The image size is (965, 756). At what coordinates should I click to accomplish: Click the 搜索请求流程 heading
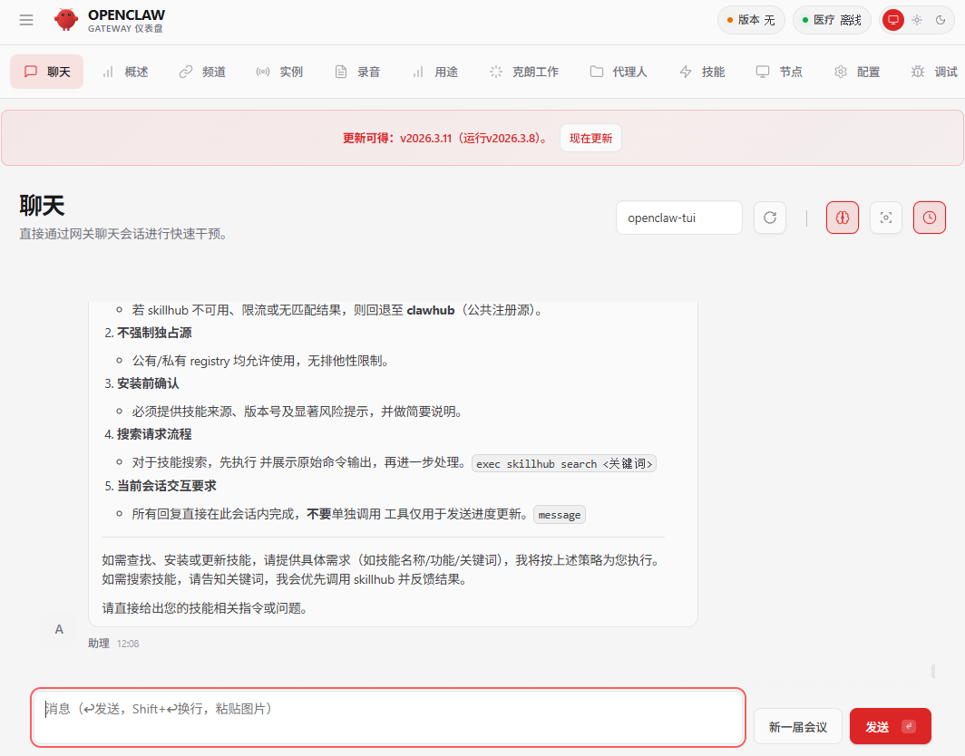(x=154, y=434)
